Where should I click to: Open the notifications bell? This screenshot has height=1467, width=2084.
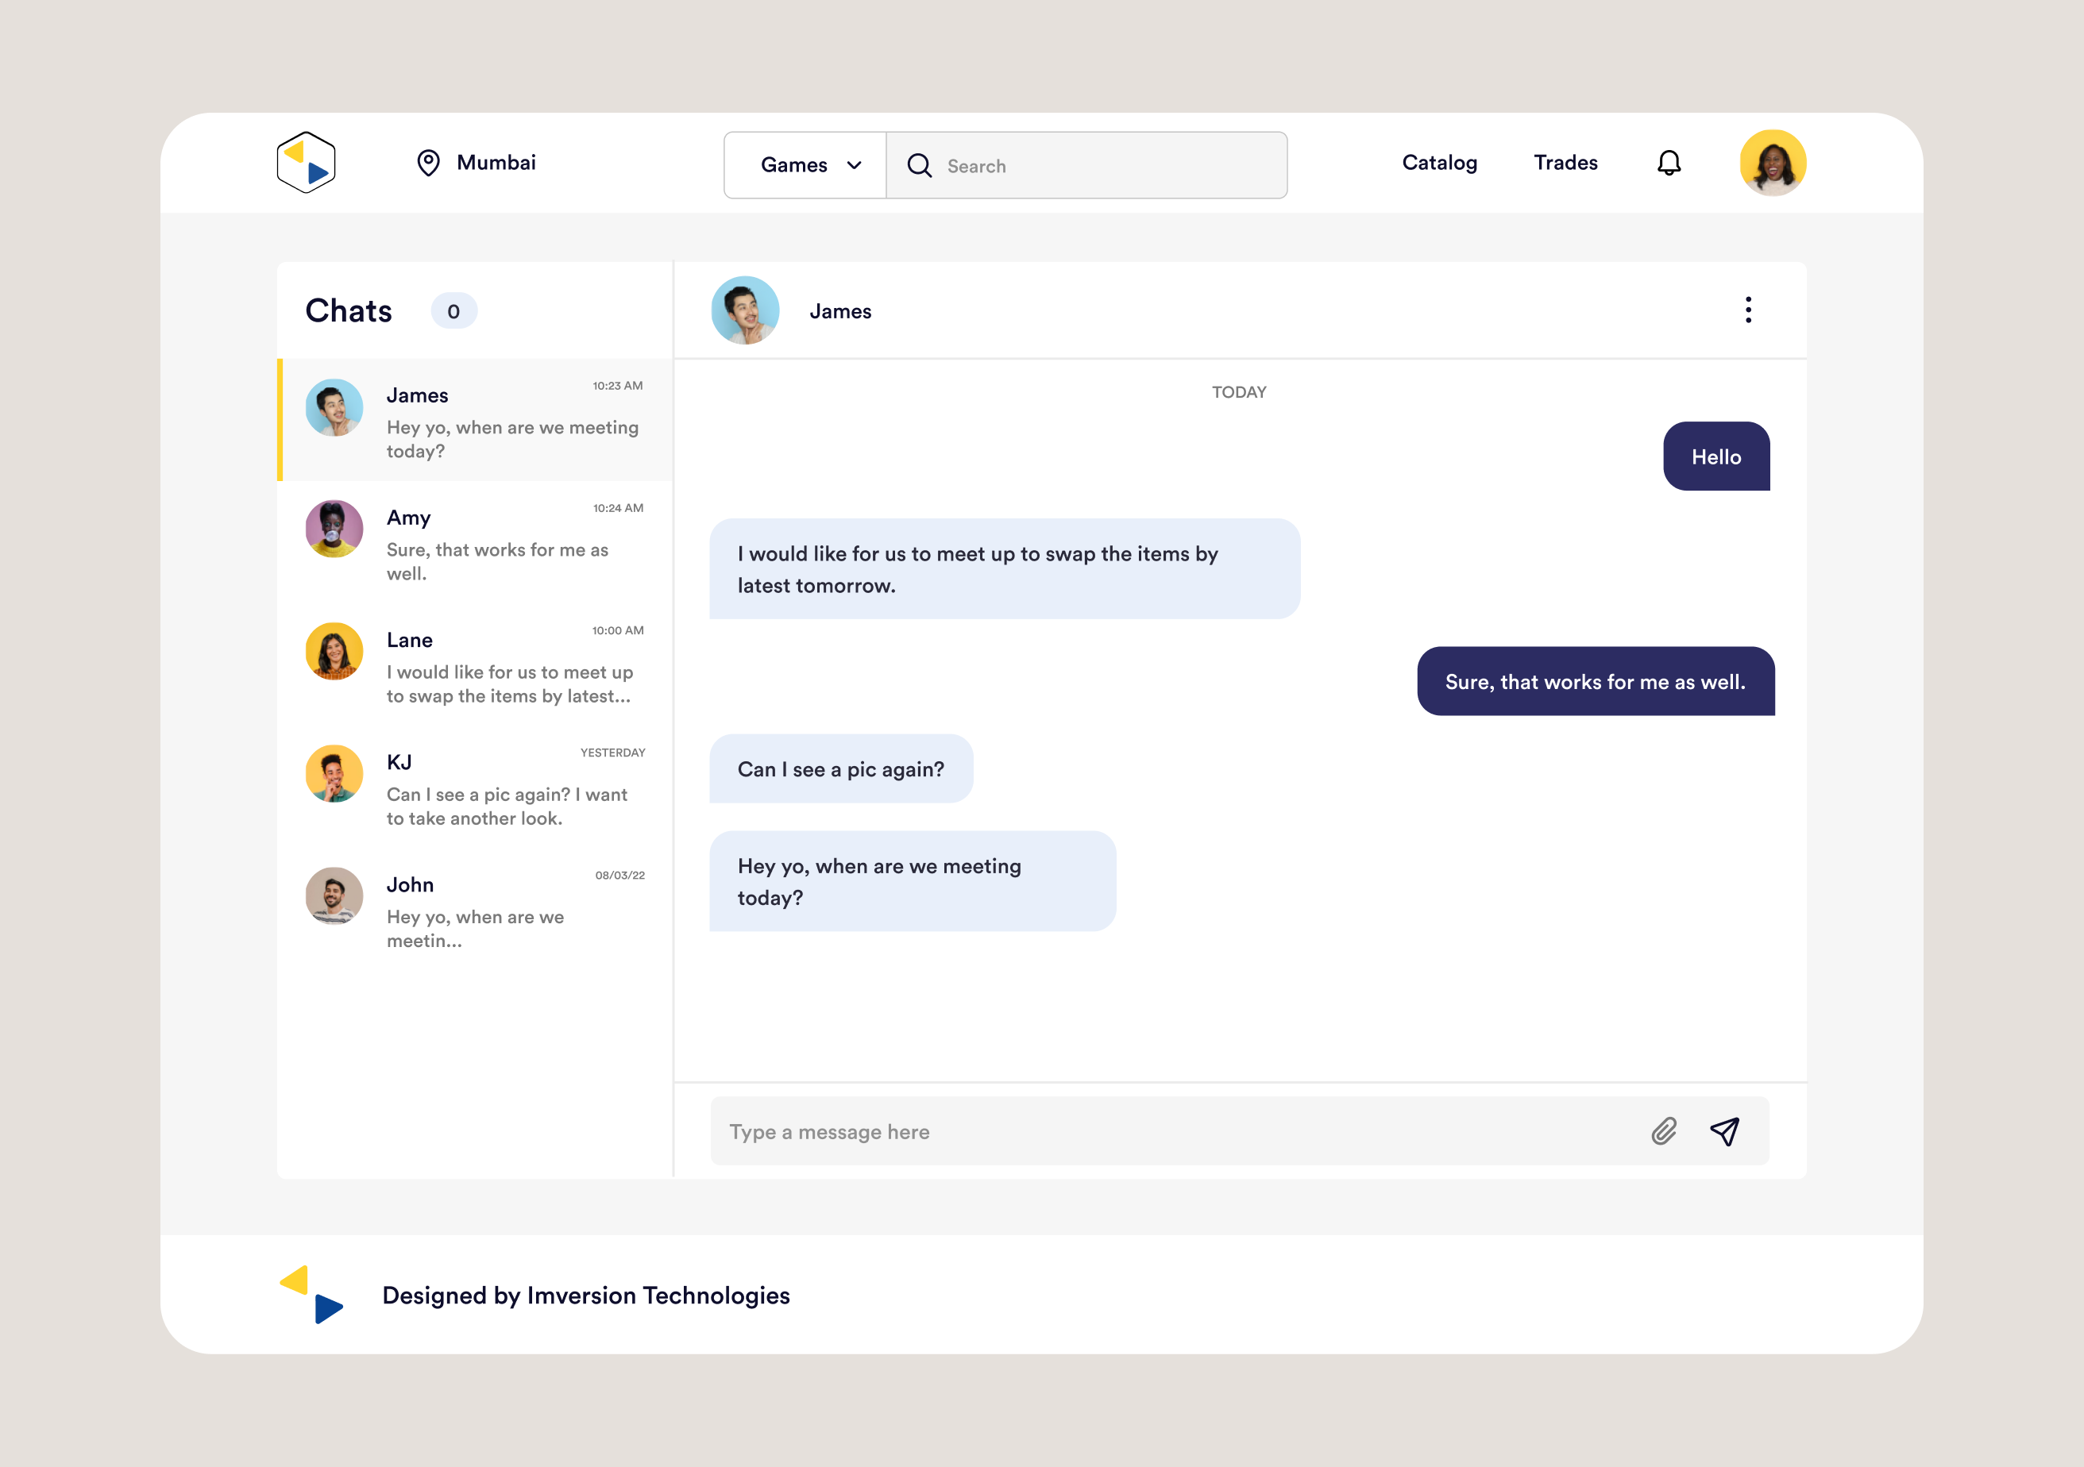(1669, 163)
